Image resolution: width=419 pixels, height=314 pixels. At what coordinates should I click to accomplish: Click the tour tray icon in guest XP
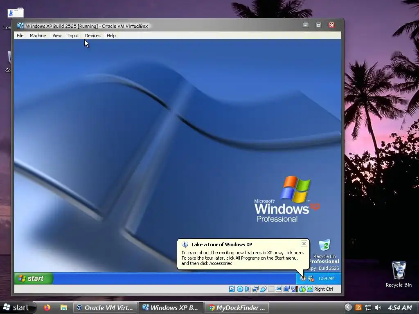pos(303,278)
